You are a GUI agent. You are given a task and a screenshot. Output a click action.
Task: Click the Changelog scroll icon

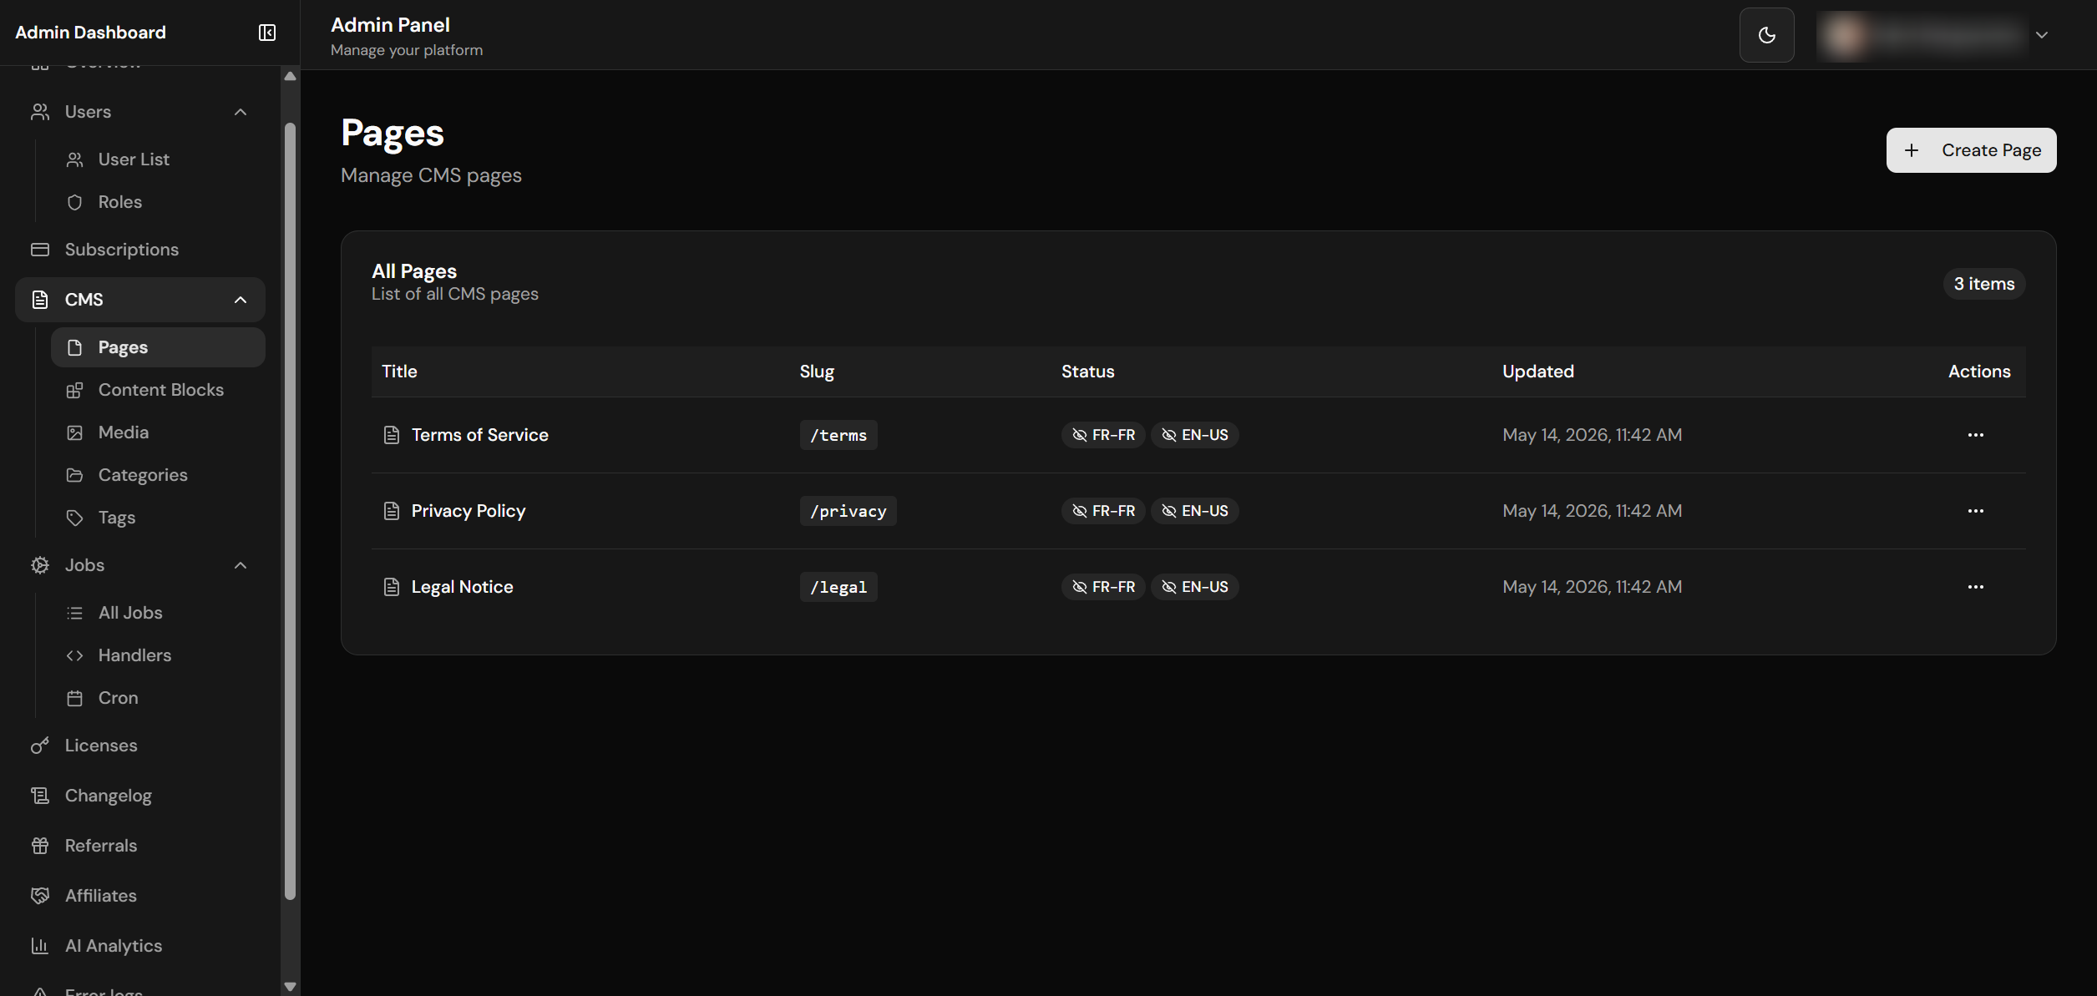[x=40, y=796]
